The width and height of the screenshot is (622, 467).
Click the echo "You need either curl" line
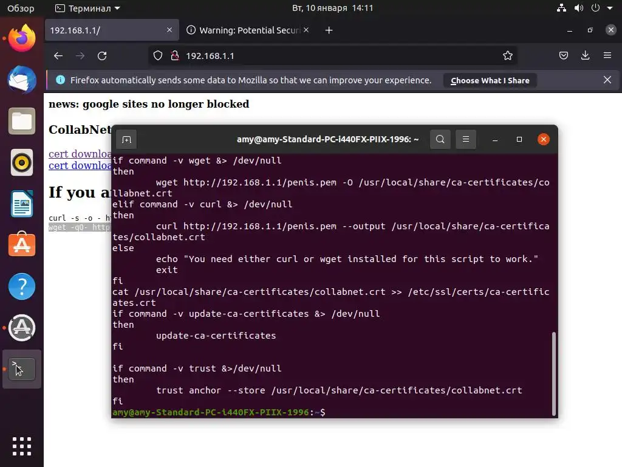coord(347,259)
